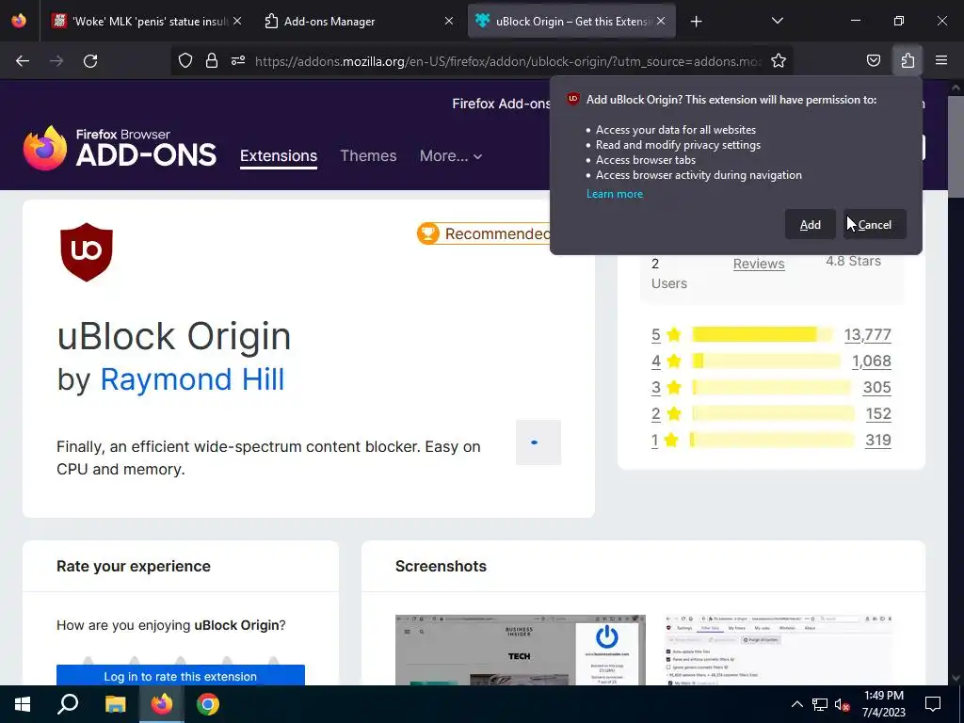This screenshot has width=964, height=723.
Task: Open author Raymond Hill's profile link
Action: coord(192,378)
